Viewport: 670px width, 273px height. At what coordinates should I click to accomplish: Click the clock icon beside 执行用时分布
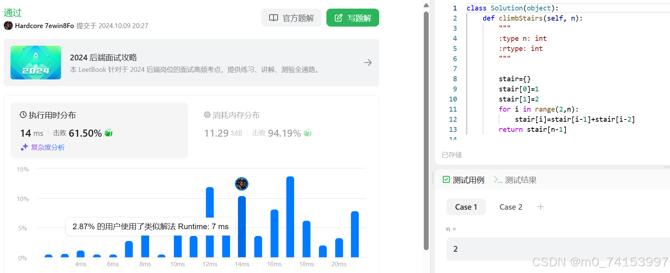point(23,115)
